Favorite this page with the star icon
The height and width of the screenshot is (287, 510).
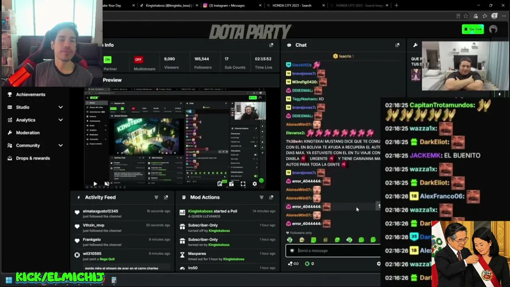pyautogui.click(x=466, y=16)
